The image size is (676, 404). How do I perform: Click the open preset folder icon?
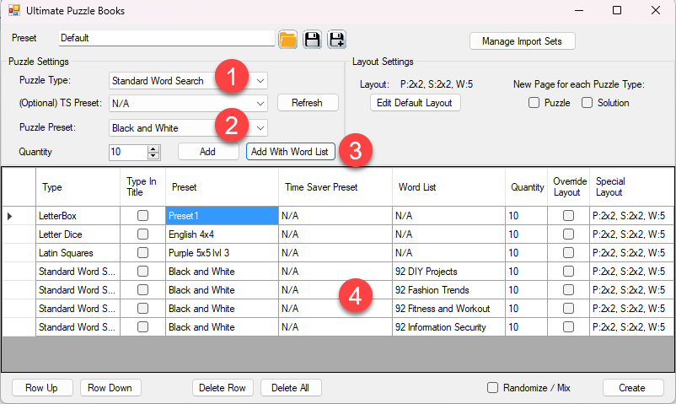[x=288, y=39]
